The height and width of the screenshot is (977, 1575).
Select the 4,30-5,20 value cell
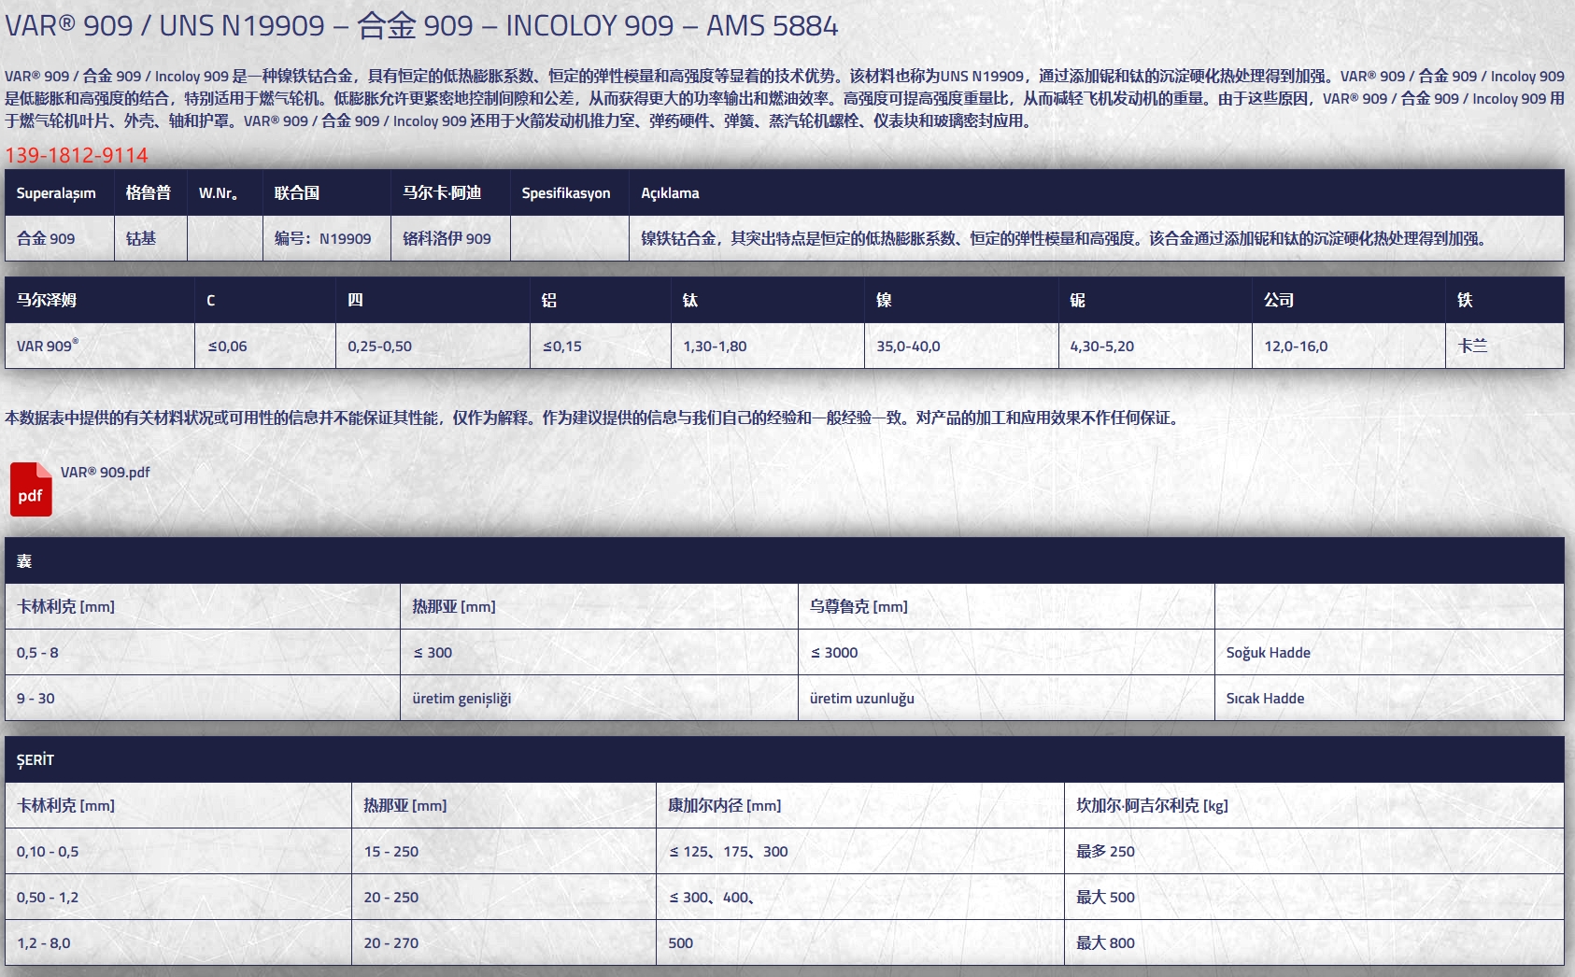click(1156, 346)
